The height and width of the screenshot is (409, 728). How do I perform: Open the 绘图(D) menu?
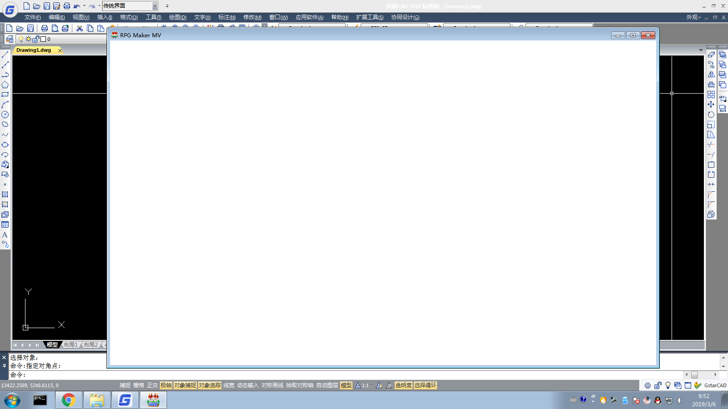point(177,17)
